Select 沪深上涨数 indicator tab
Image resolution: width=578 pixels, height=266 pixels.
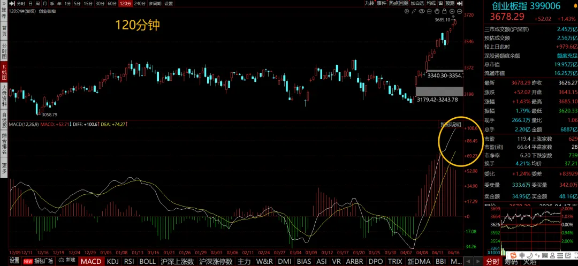coord(177,261)
